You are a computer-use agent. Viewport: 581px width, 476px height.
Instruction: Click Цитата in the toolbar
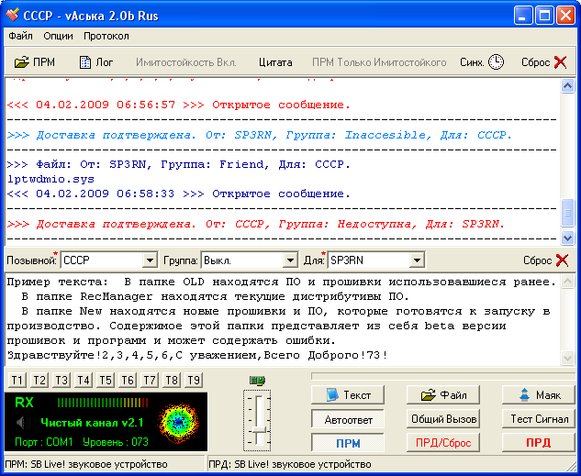(275, 62)
